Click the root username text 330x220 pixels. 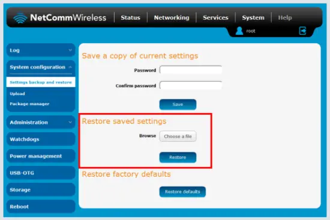[x=251, y=31]
